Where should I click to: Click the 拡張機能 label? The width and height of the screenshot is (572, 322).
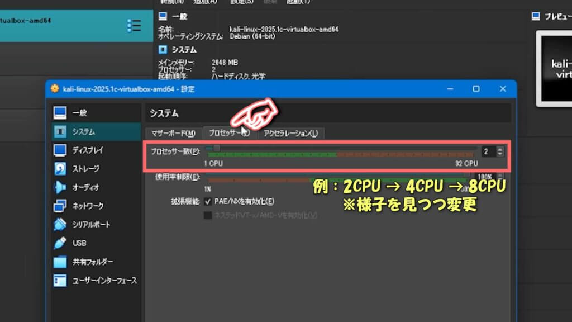click(185, 201)
